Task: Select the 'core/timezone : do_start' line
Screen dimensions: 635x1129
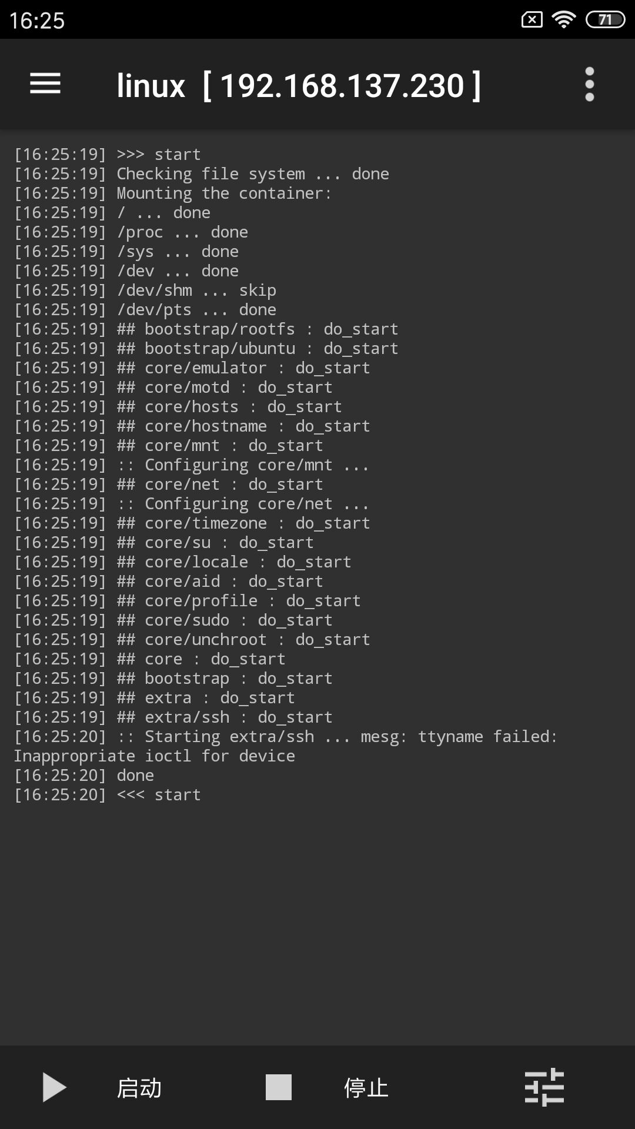Action: [192, 523]
